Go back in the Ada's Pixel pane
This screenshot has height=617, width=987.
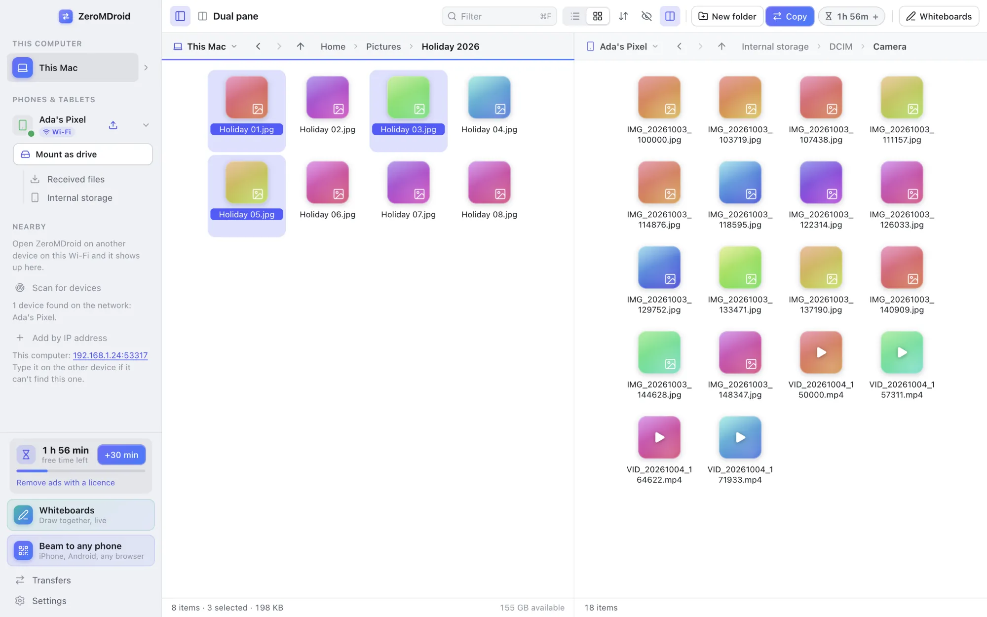679,46
